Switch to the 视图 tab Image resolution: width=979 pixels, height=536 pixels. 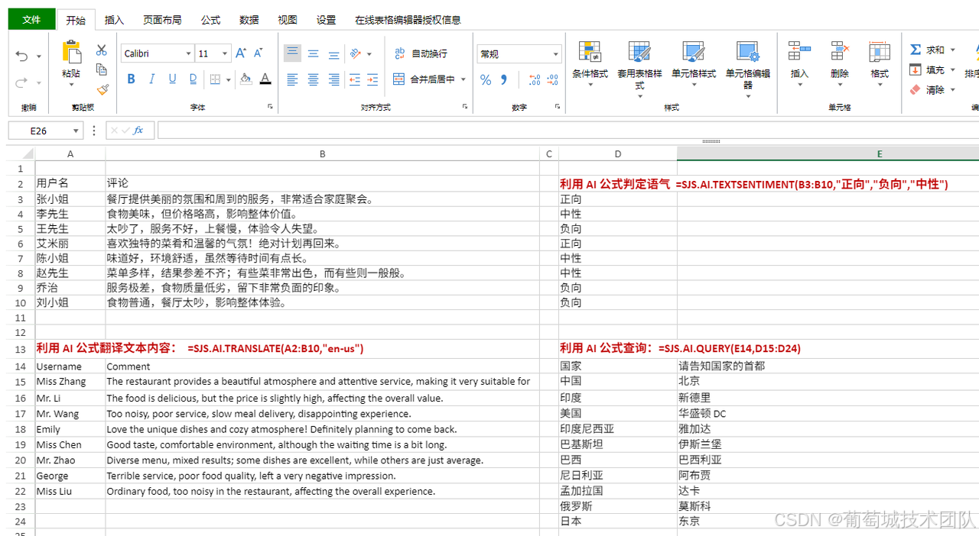coord(288,20)
